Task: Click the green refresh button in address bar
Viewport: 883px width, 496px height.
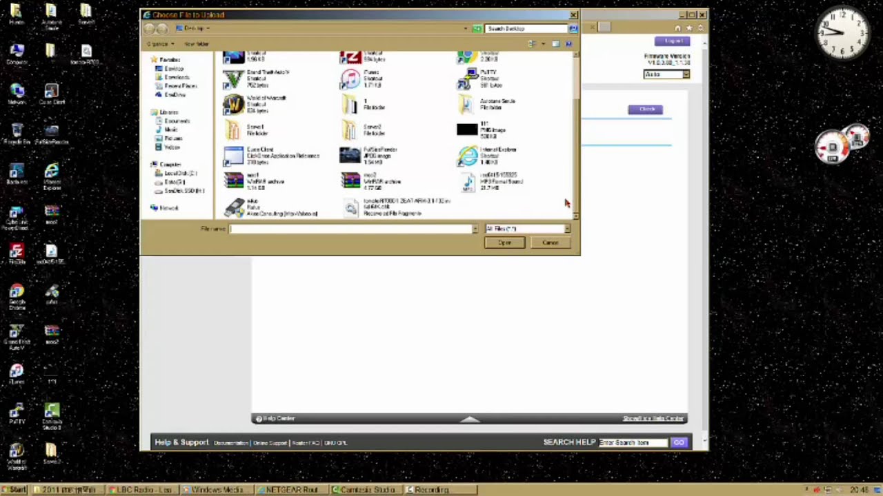Action: pyautogui.click(x=477, y=28)
